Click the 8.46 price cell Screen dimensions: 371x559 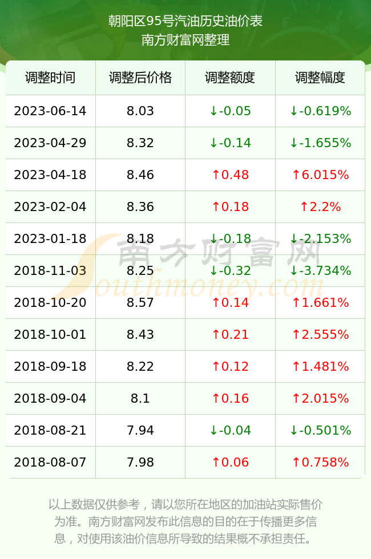(x=140, y=175)
